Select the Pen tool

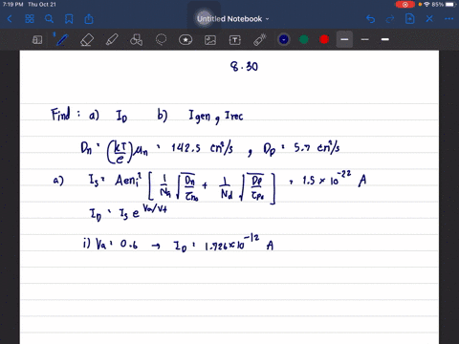(x=62, y=40)
